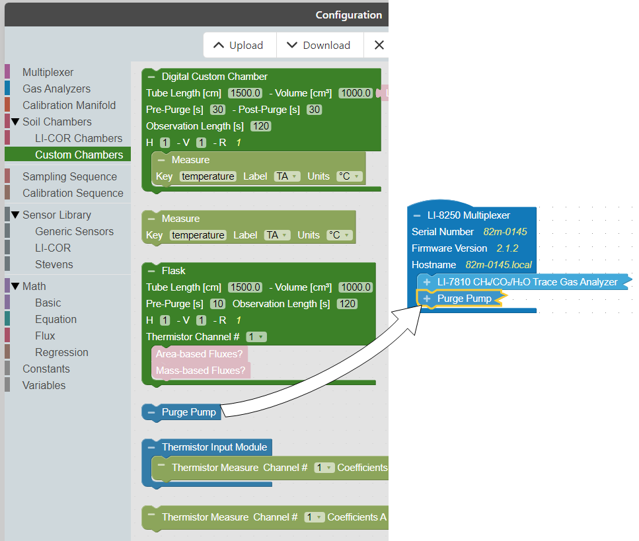Collapse the LI-8250 Multiplexer block
The height and width of the screenshot is (541, 639).
[x=417, y=215]
